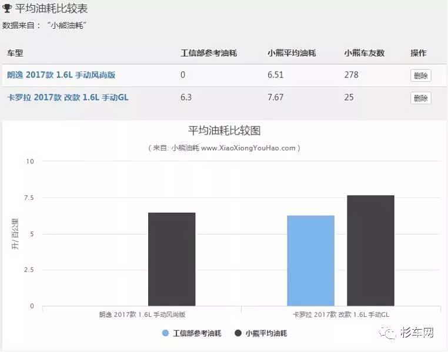Open the 卡罗拉 2017款 改款 1.6L 手动GL table link
448x352 pixels.
click(68, 98)
